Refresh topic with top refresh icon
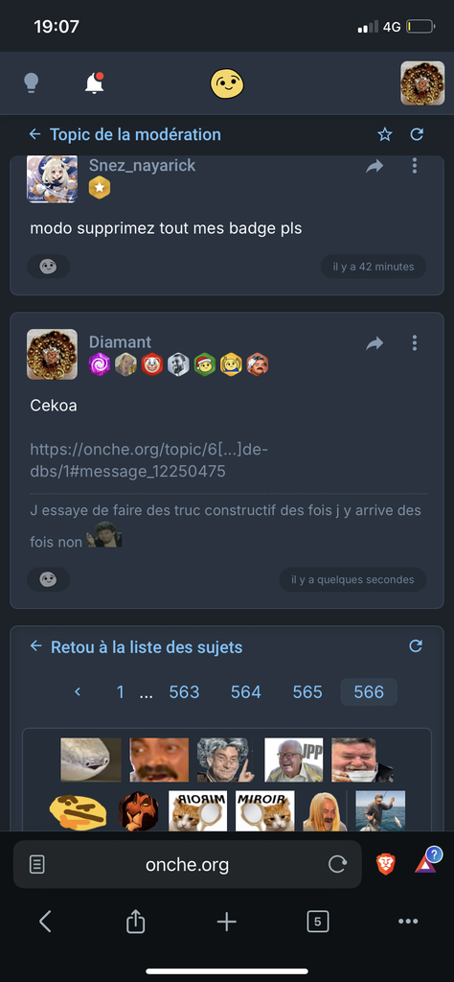The image size is (454, 982). tap(417, 134)
